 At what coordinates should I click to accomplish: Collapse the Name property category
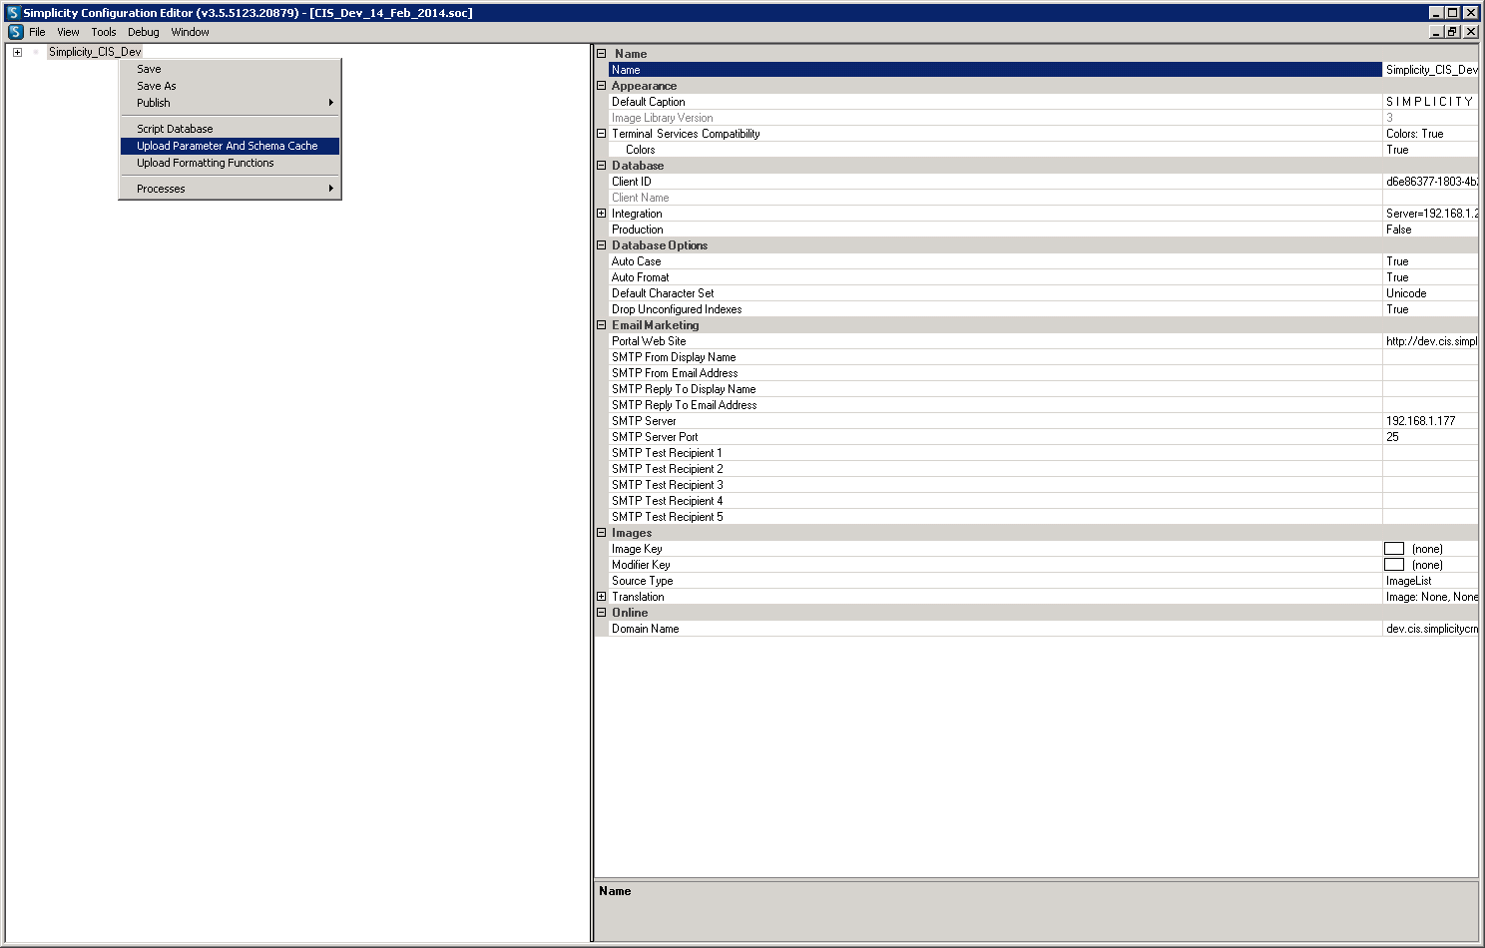point(602,54)
